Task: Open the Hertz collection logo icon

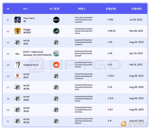Action: (56, 20)
